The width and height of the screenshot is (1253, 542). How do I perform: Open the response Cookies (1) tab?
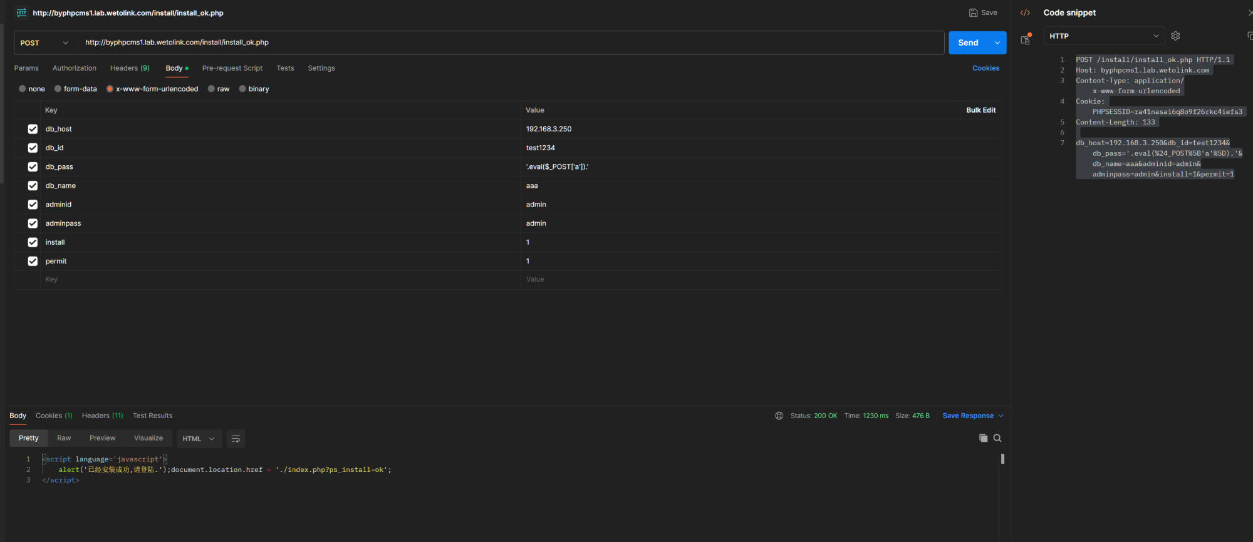pyautogui.click(x=54, y=416)
